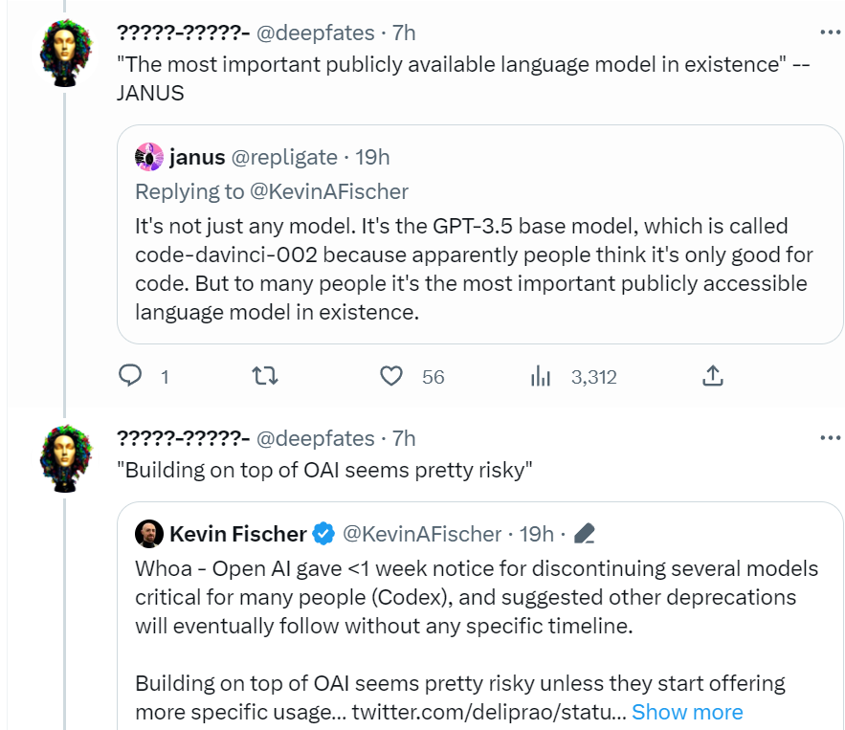845x730 pixels.
Task: View analytics showing 3,312 views
Action: (540, 376)
